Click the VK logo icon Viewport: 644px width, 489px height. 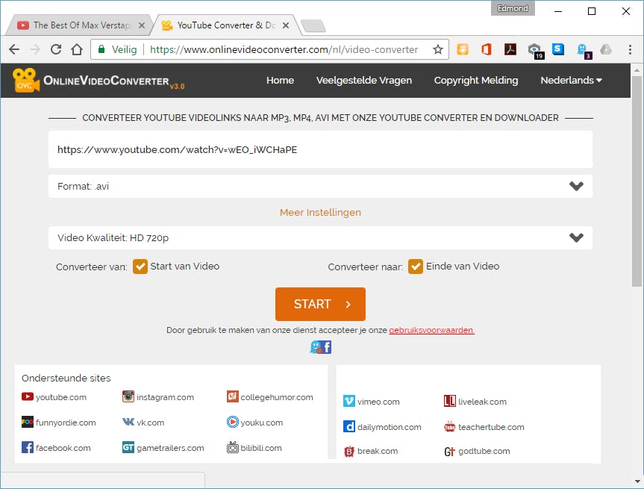128,422
